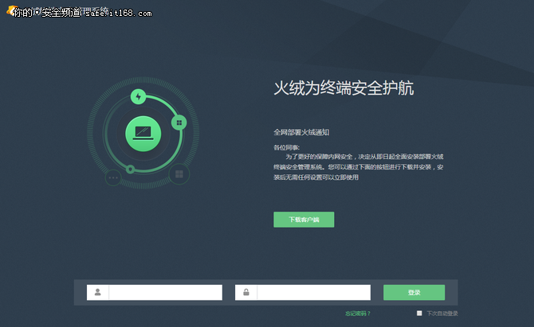This screenshot has width=534, height=327.
Task: Click the lock icon in password field
Action: click(x=246, y=292)
